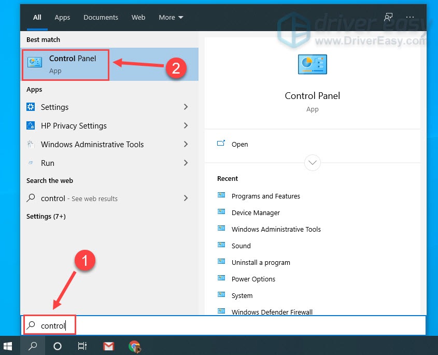438x355 pixels.
Task: Select the HP Privacy Settings result
Action: click(x=109, y=126)
